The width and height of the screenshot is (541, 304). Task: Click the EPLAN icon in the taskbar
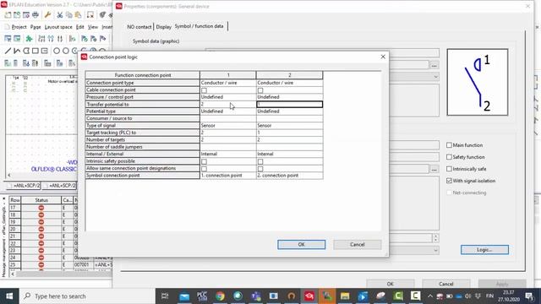309,296
